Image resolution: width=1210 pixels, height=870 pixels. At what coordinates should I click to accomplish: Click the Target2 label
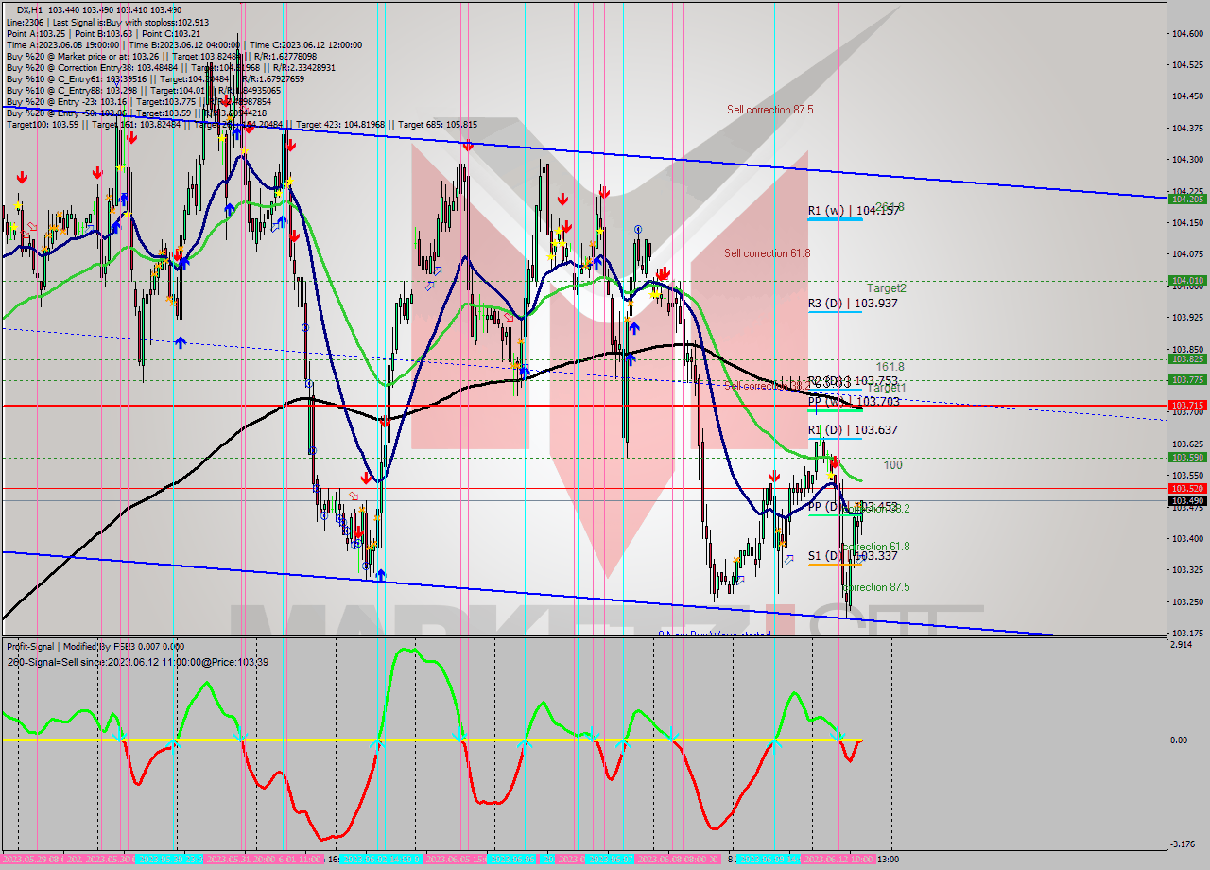[x=887, y=288]
